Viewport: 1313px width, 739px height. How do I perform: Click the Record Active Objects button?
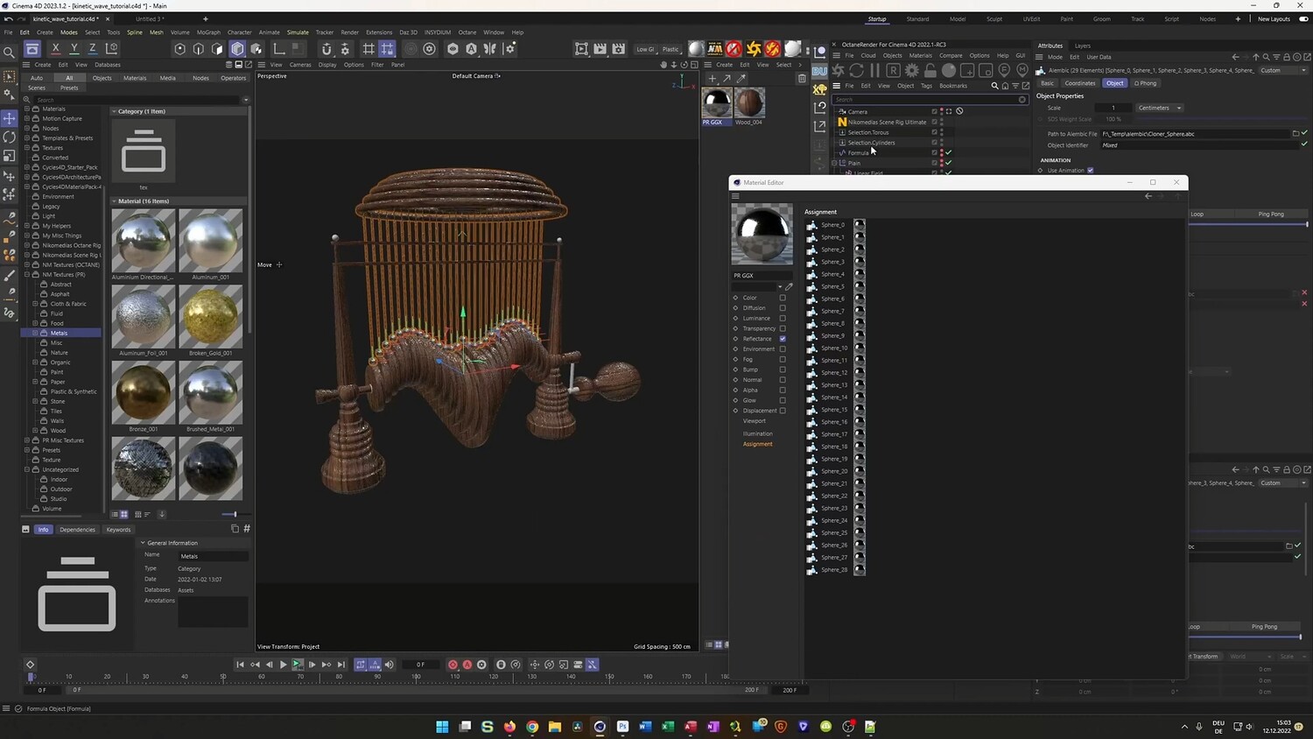pyautogui.click(x=453, y=665)
